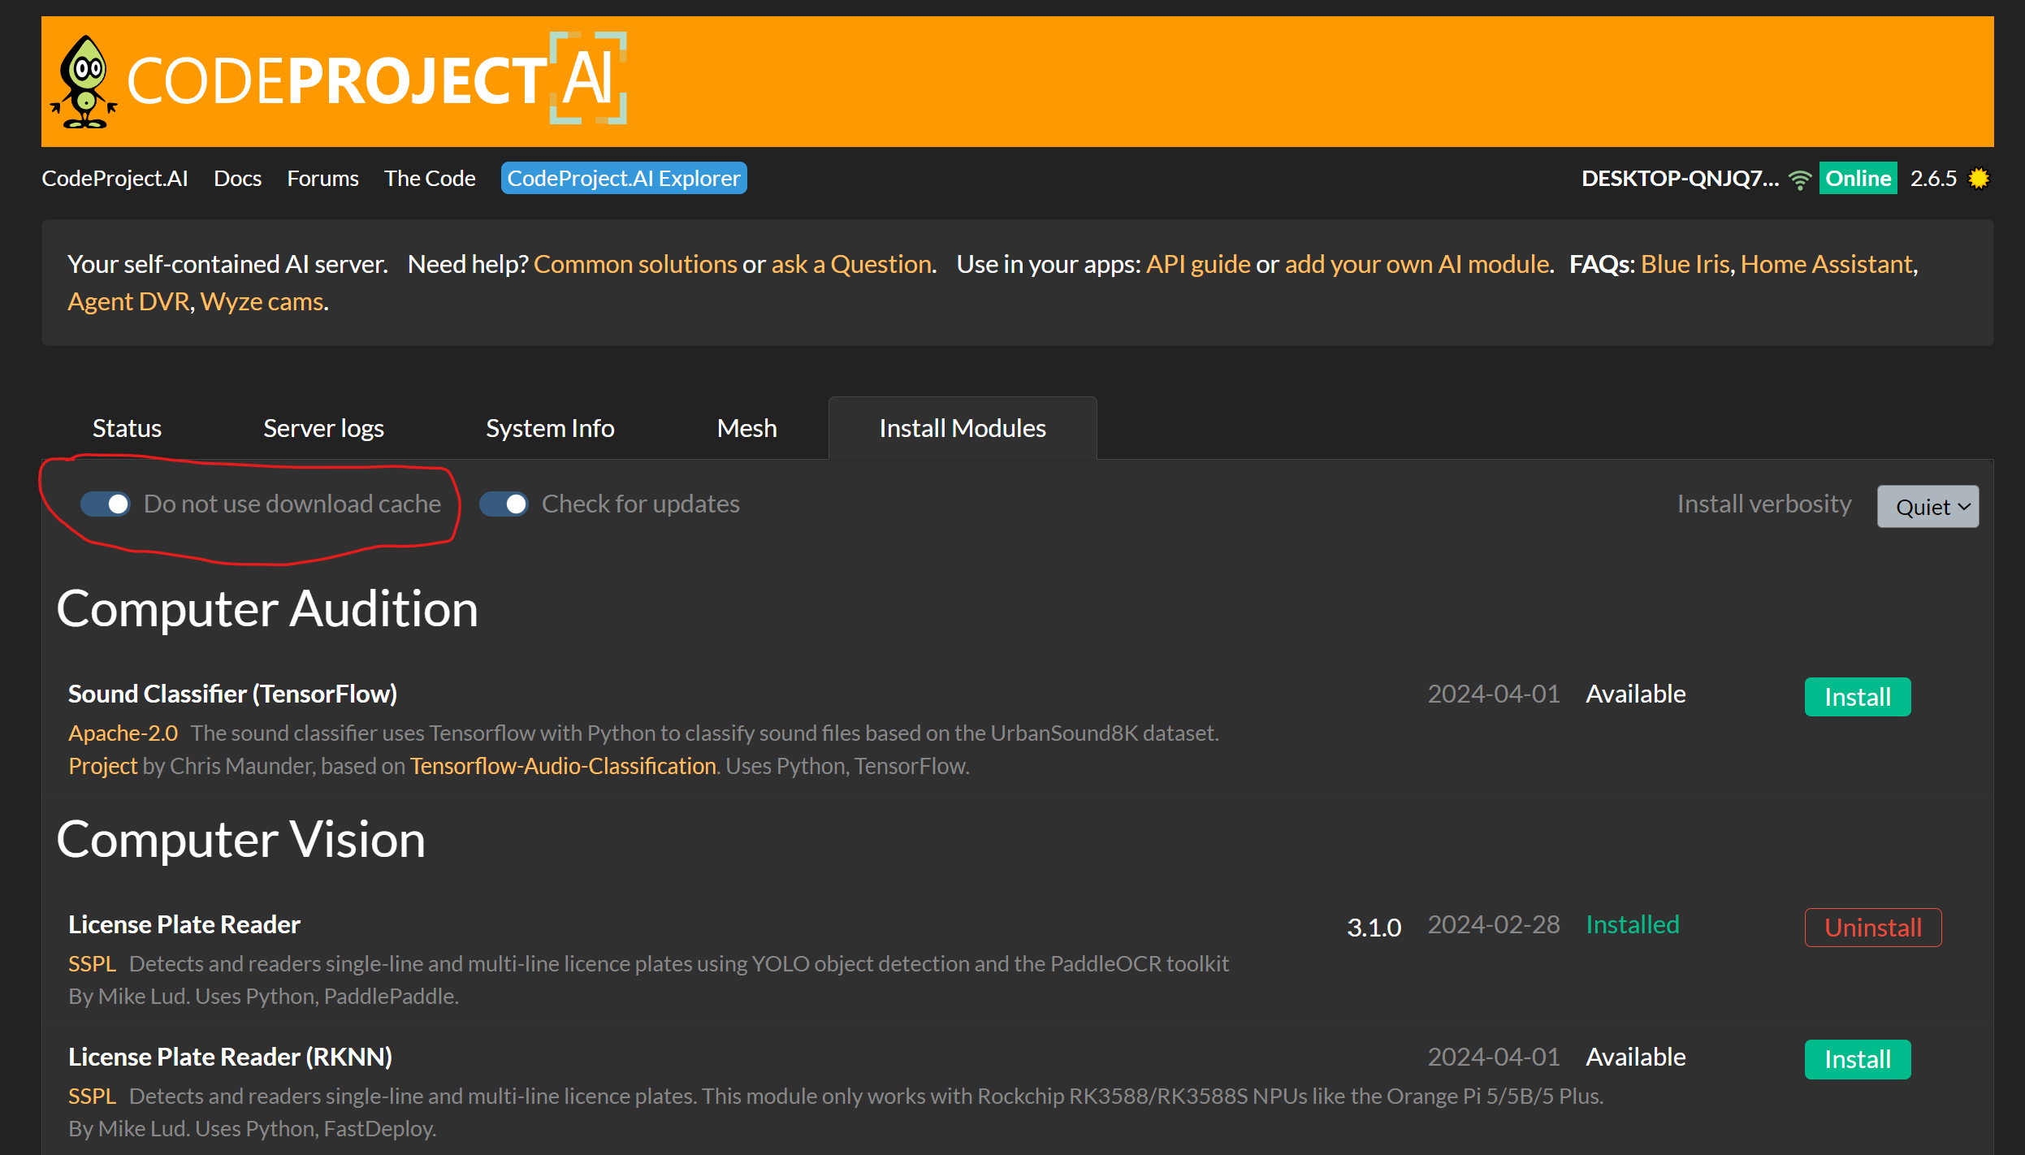Click the Online status badge

pos(1858,179)
